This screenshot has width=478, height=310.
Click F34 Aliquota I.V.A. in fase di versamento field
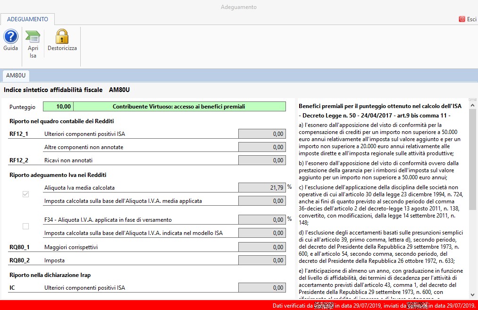(x=262, y=220)
